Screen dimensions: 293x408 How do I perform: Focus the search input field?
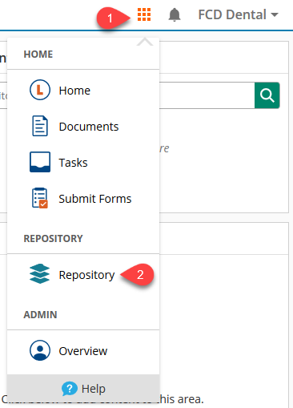207,95
